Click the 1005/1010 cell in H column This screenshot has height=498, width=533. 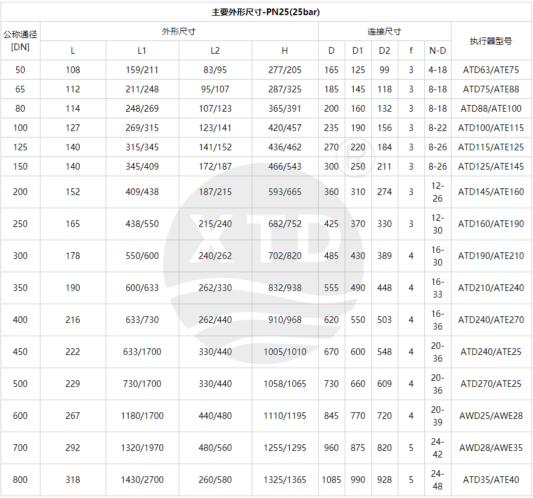(x=285, y=352)
